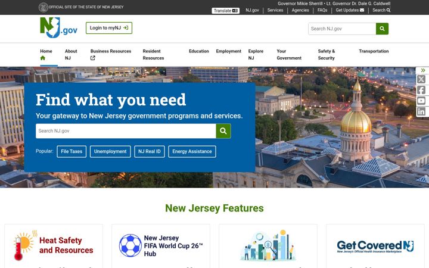Click Lt. Governor Dr. Dale G. Caldwell text
This screenshot has width=429, height=268.
[x=358, y=4]
